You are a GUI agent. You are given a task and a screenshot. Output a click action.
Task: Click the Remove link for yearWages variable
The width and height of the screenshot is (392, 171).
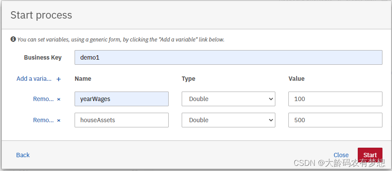pos(43,99)
